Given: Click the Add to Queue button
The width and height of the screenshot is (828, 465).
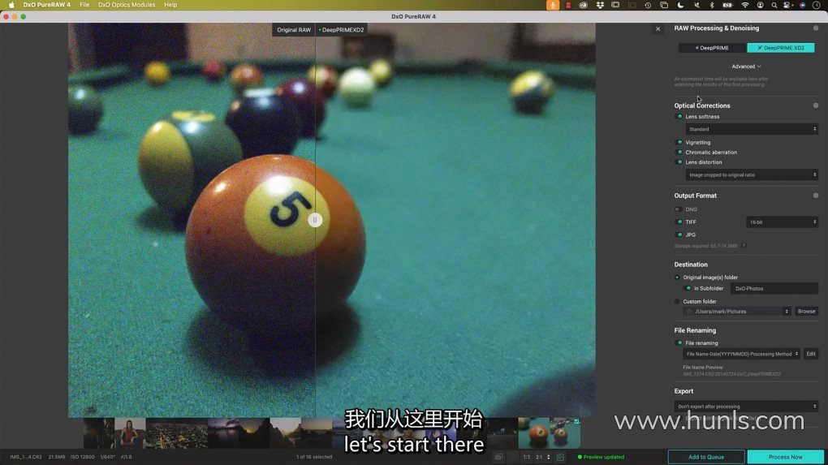Looking at the screenshot, I should [706, 457].
